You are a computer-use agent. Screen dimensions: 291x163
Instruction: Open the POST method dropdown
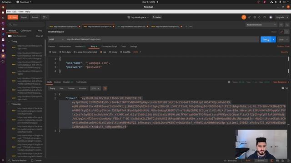point(56,39)
